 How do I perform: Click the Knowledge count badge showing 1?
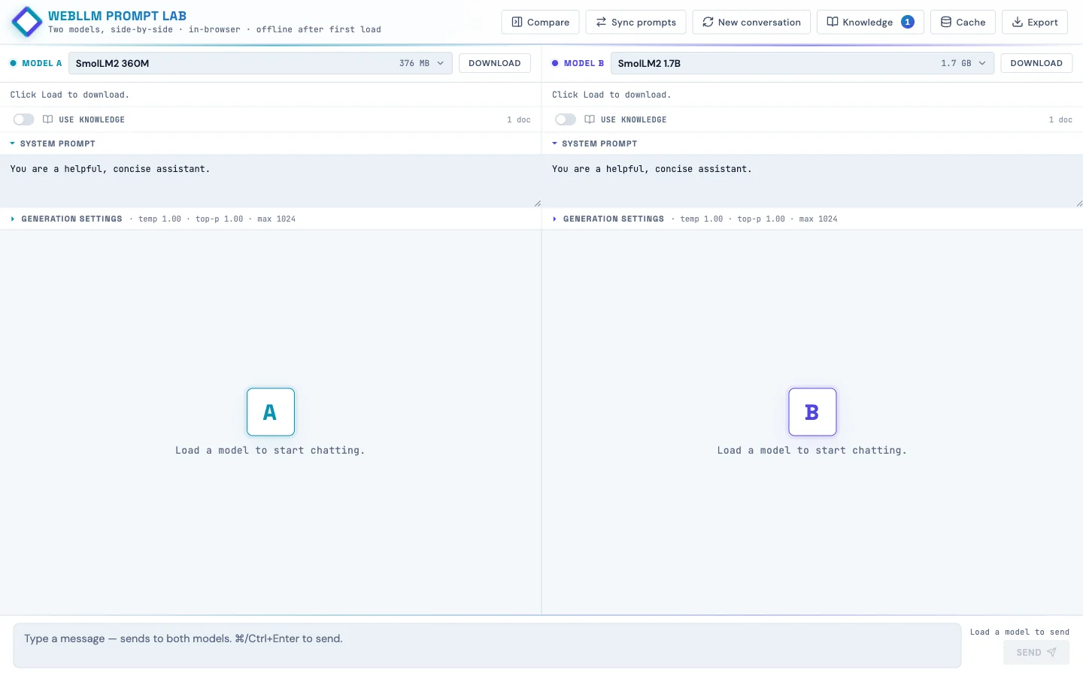pos(908,22)
